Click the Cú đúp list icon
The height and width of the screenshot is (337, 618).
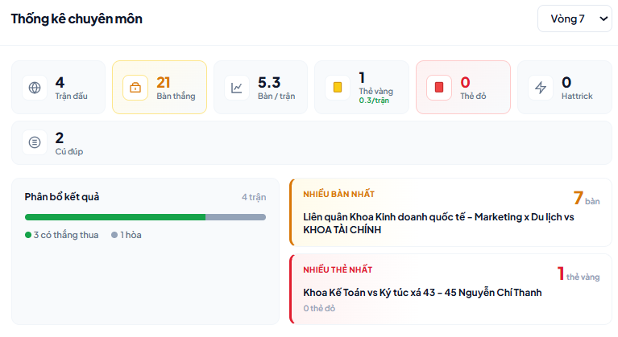[x=35, y=142]
